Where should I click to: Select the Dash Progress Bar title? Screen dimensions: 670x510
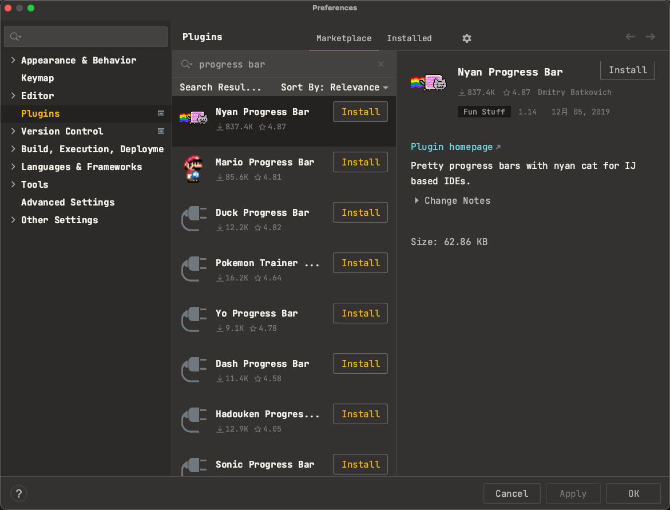(262, 364)
